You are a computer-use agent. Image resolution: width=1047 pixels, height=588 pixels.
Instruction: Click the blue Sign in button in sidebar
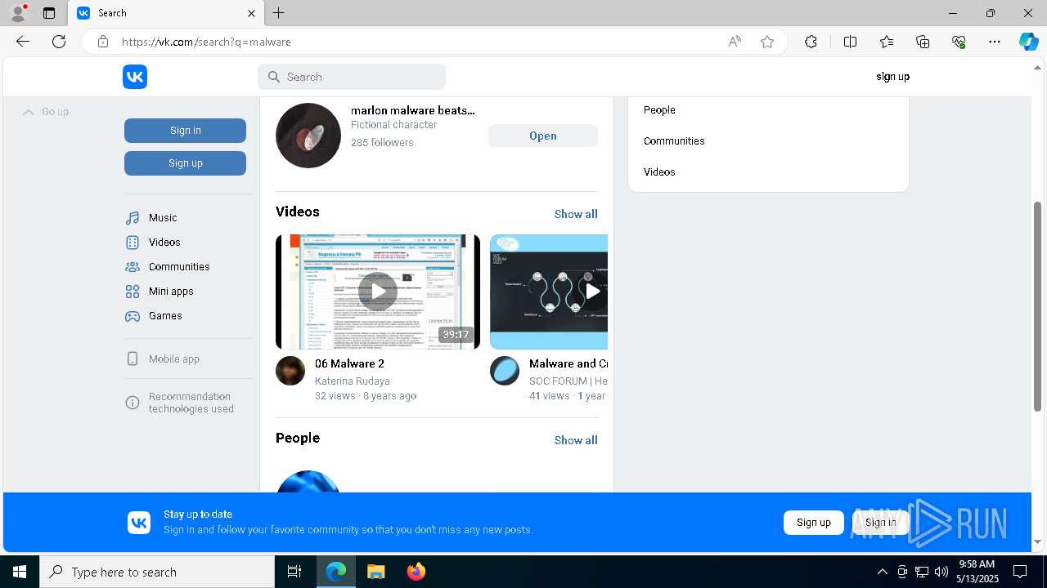coord(185,131)
